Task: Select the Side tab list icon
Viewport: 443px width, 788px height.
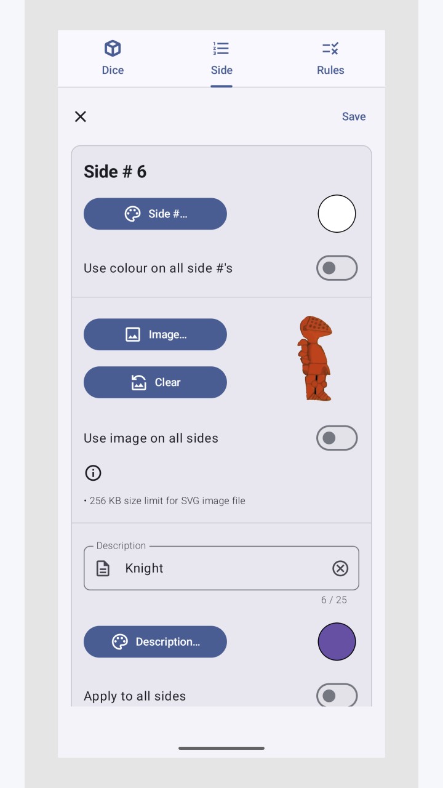Action: 221,48
